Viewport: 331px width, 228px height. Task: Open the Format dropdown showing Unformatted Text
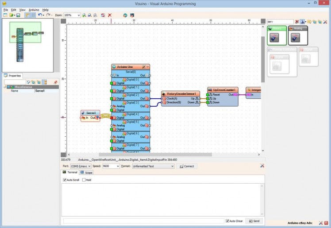172,166
